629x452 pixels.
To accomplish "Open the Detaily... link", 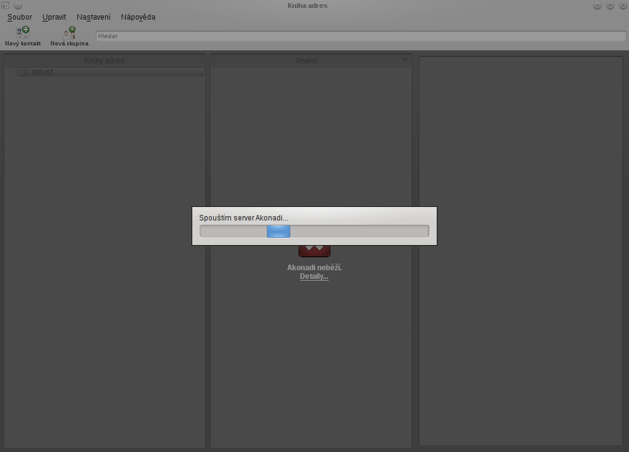I will pyautogui.click(x=314, y=276).
